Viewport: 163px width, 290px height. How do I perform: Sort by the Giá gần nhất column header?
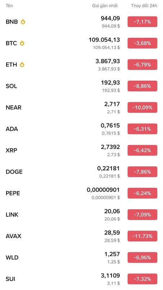(x=105, y=6)
